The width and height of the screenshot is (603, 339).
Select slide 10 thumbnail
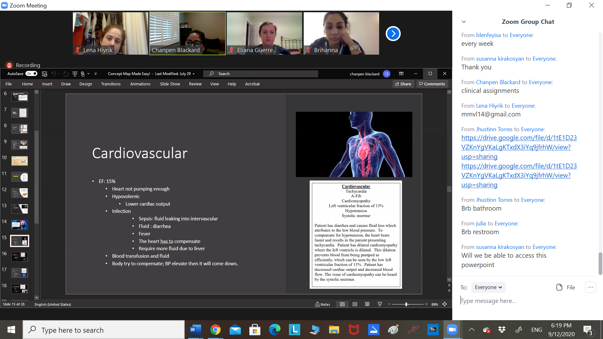click(19, 161)
